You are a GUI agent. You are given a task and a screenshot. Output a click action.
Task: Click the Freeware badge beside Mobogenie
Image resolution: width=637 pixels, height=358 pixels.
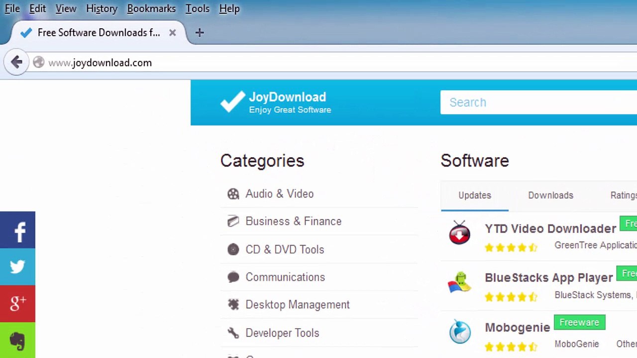579,323
